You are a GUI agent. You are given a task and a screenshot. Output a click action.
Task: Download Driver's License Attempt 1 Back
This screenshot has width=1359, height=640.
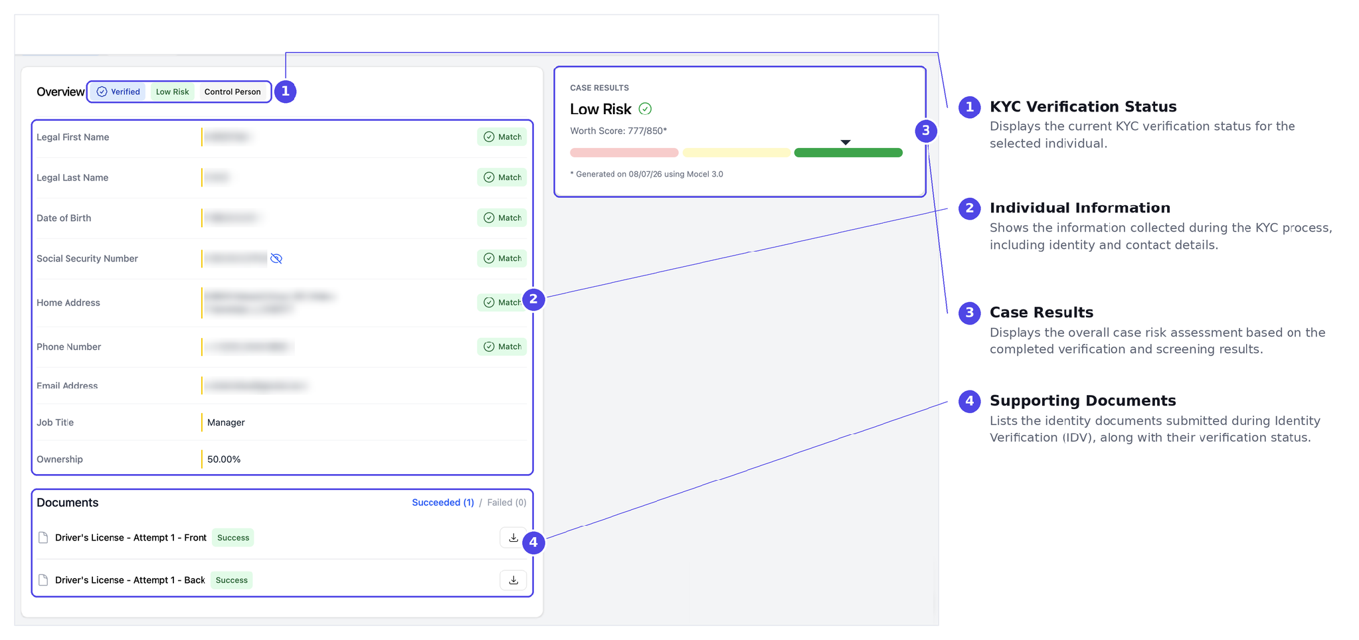tap(513, 580)
